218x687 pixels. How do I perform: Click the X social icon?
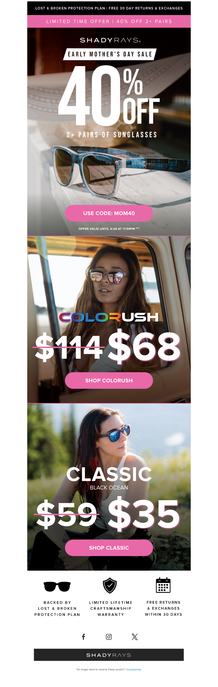pos(135,637)
